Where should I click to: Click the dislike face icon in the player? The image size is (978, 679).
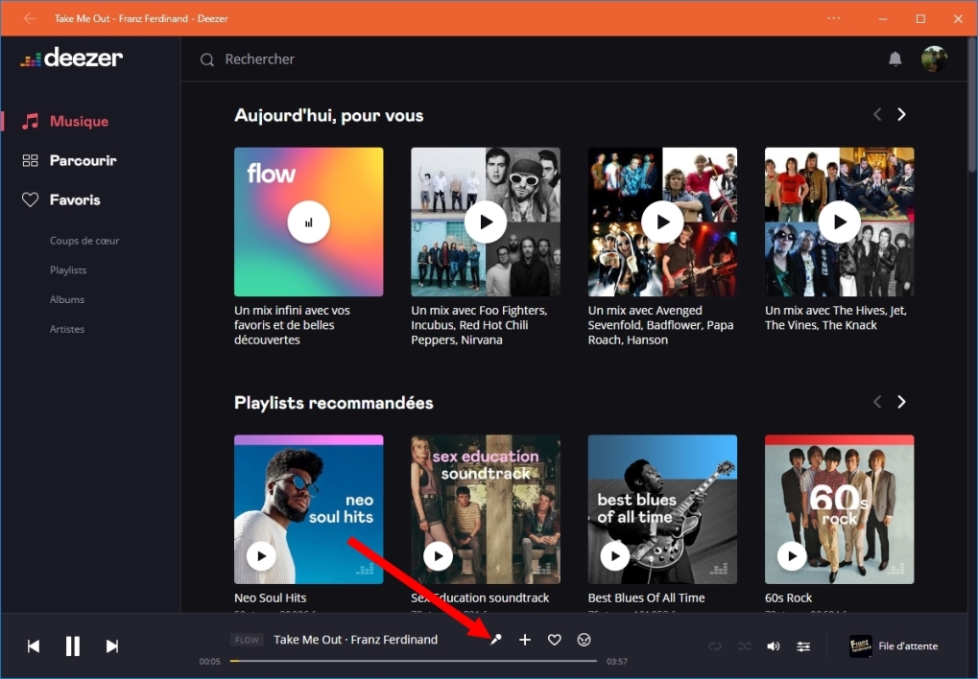pos(584,640)
